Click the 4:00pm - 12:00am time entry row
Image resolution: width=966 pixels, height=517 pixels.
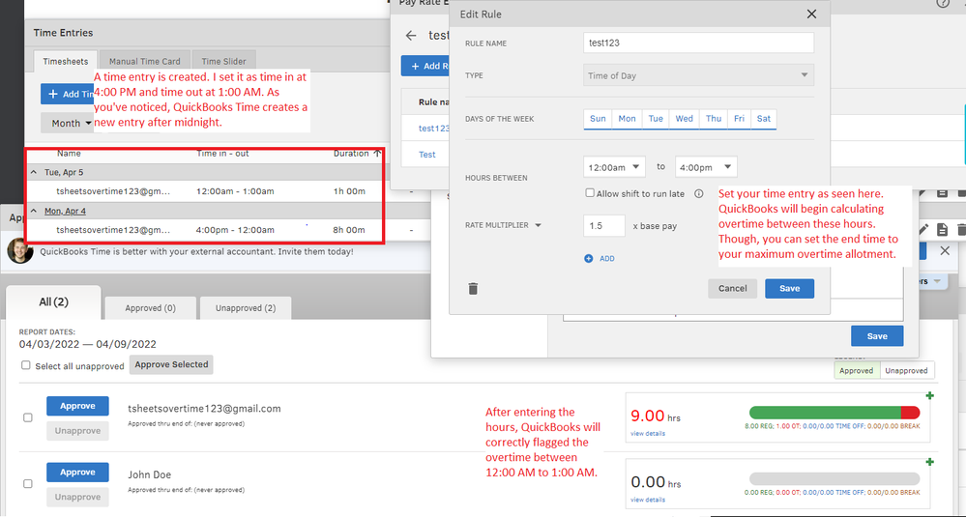coord(204,230)
